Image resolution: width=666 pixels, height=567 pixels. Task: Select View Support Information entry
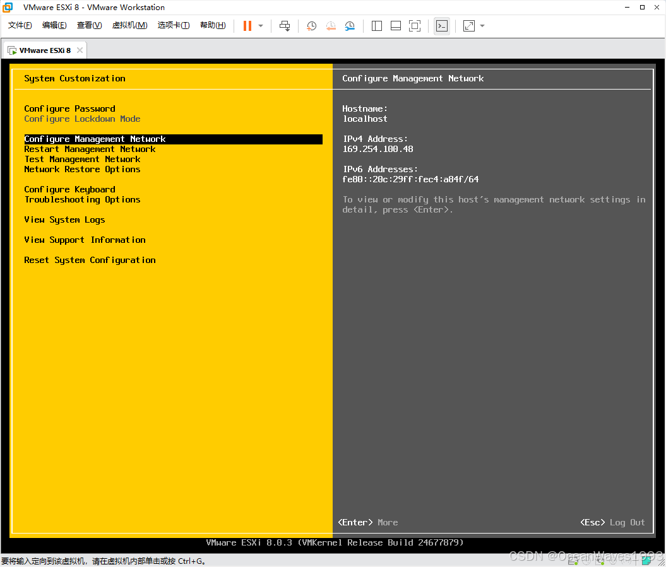tap(85, 240)
